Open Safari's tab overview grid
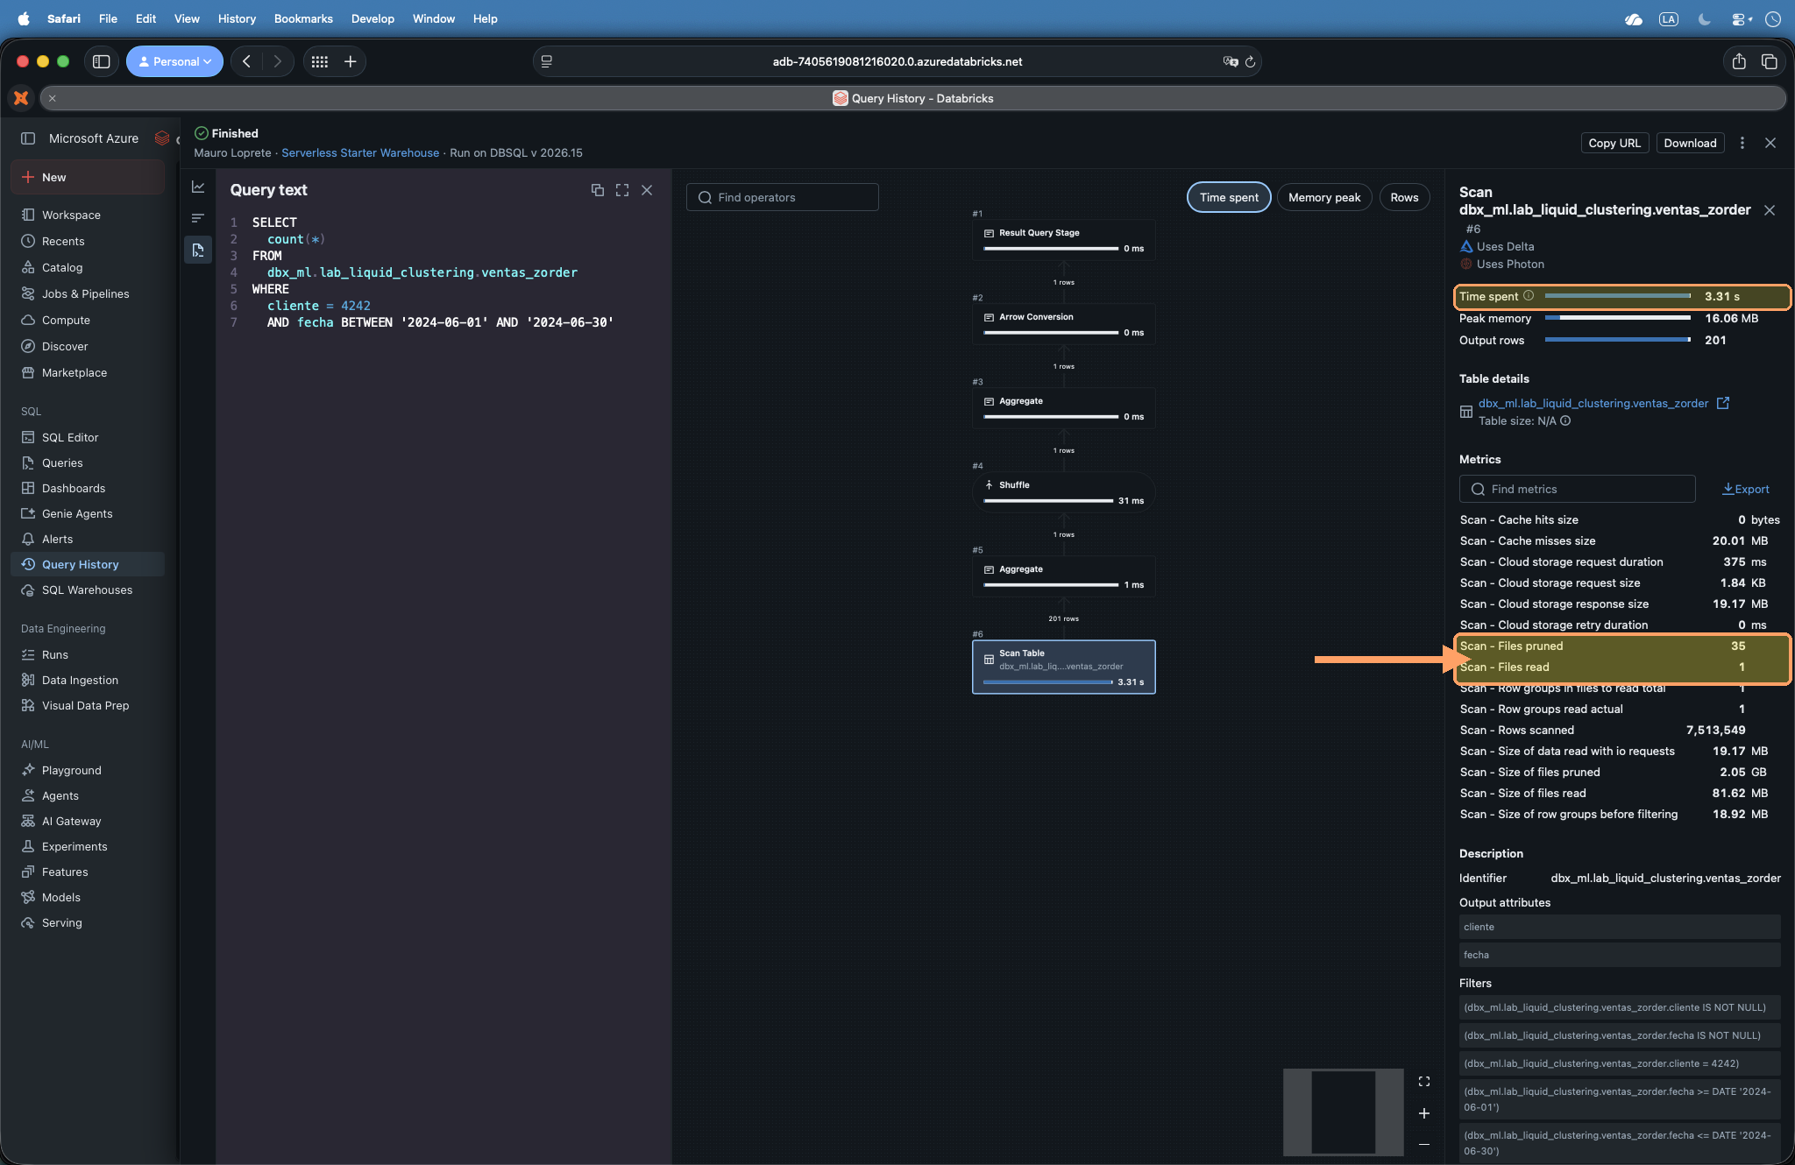Screen dimensions: 1795x1165 coord(320,61)
